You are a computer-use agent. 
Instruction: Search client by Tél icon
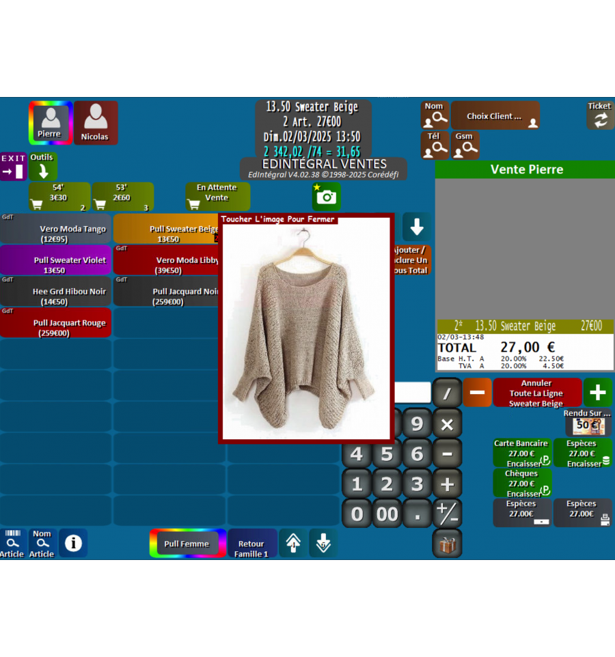coord(435,145)
